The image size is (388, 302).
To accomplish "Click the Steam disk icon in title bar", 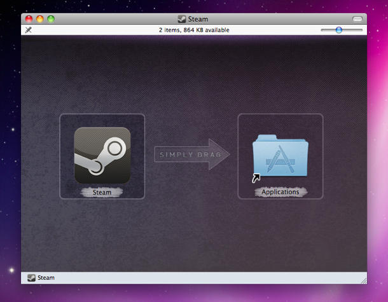I will click(x=181, y=19).
